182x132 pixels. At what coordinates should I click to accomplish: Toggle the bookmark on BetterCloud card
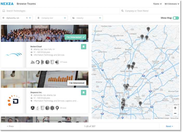83,47
